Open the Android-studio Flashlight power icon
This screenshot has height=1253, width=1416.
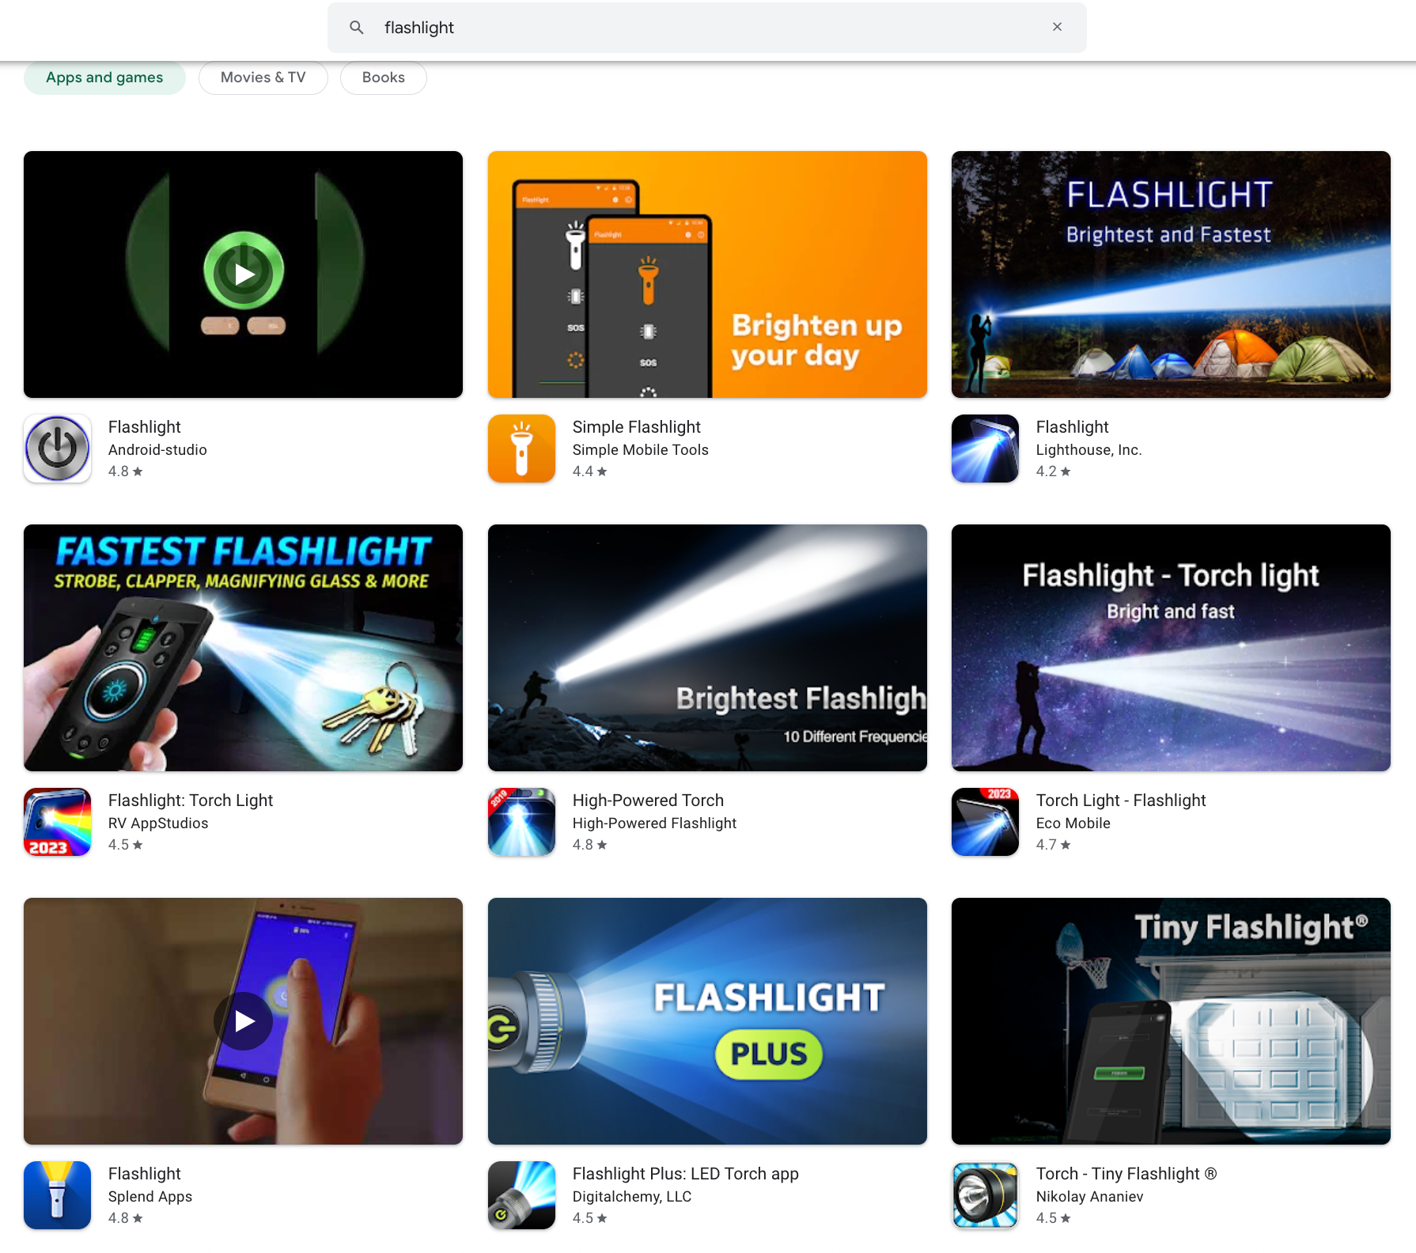pos(58,449)
